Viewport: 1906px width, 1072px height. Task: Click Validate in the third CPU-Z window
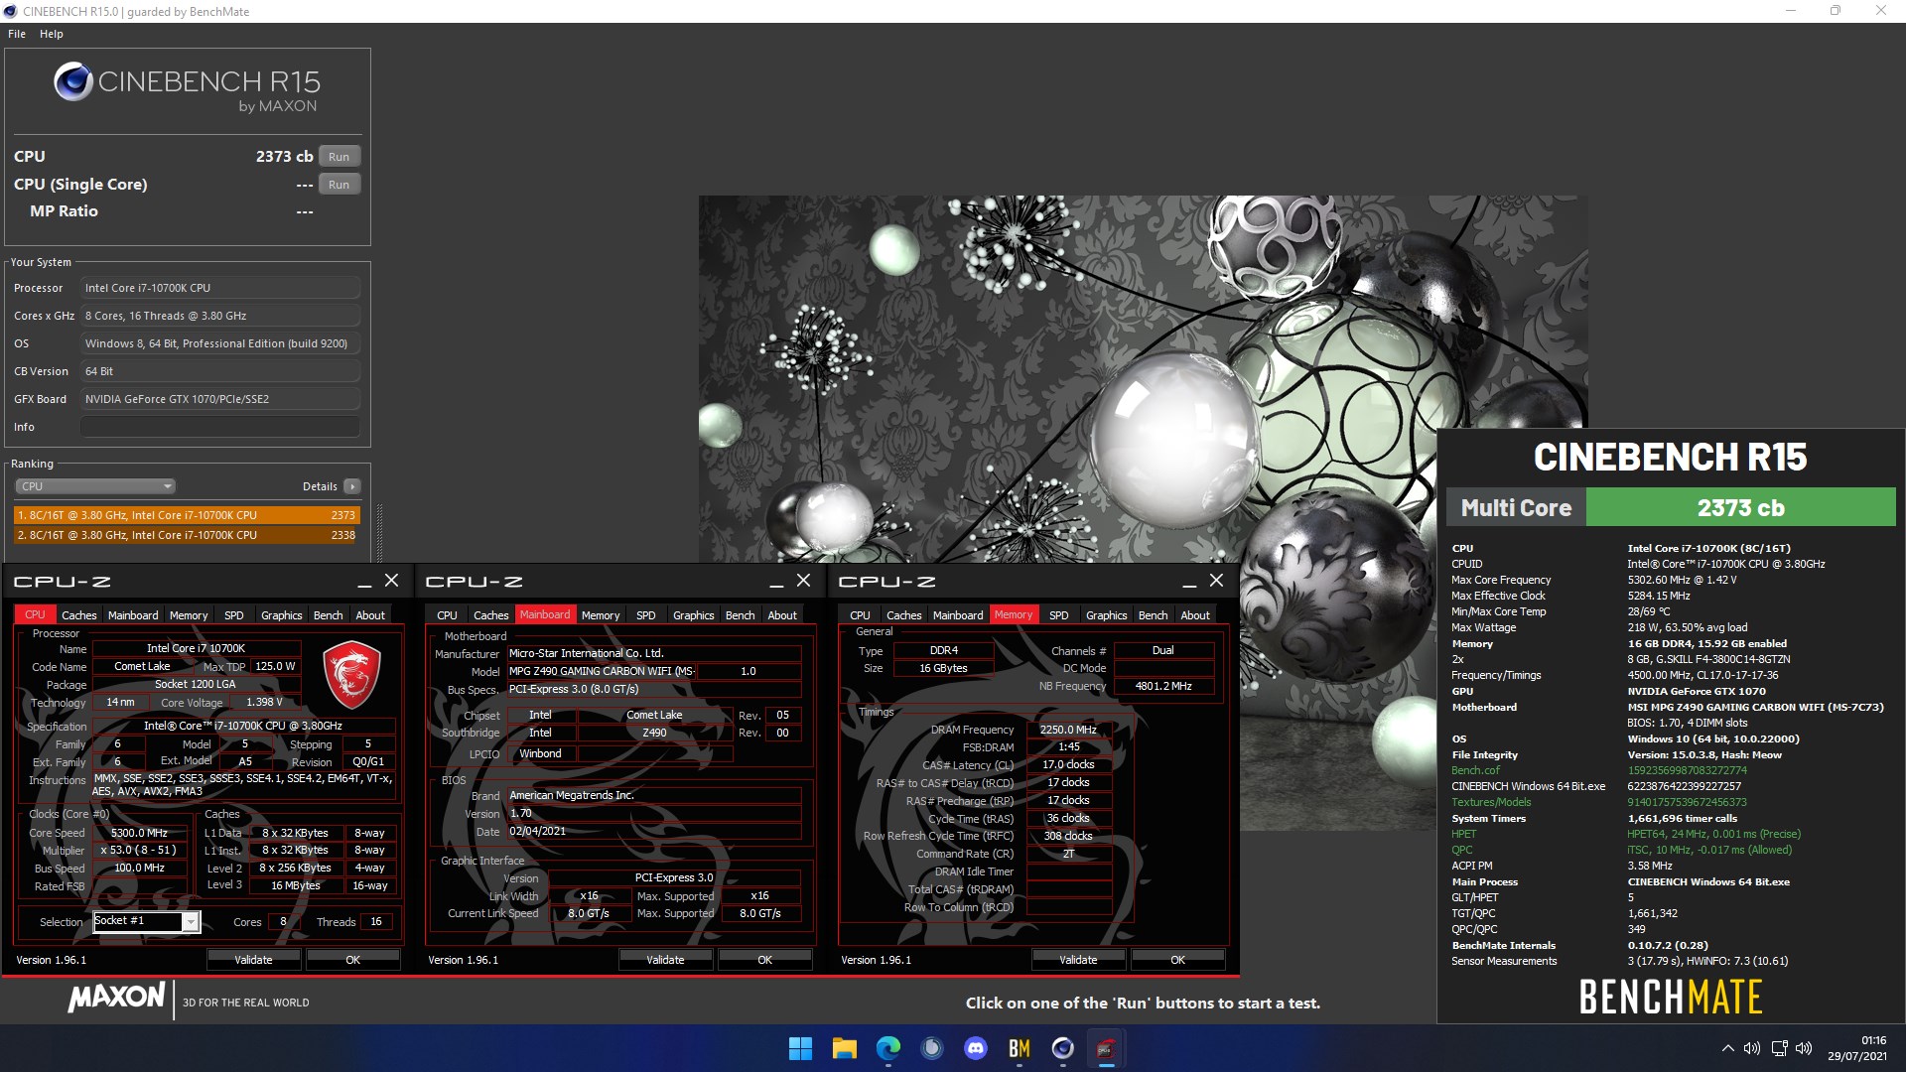(x=1078, y=960)
